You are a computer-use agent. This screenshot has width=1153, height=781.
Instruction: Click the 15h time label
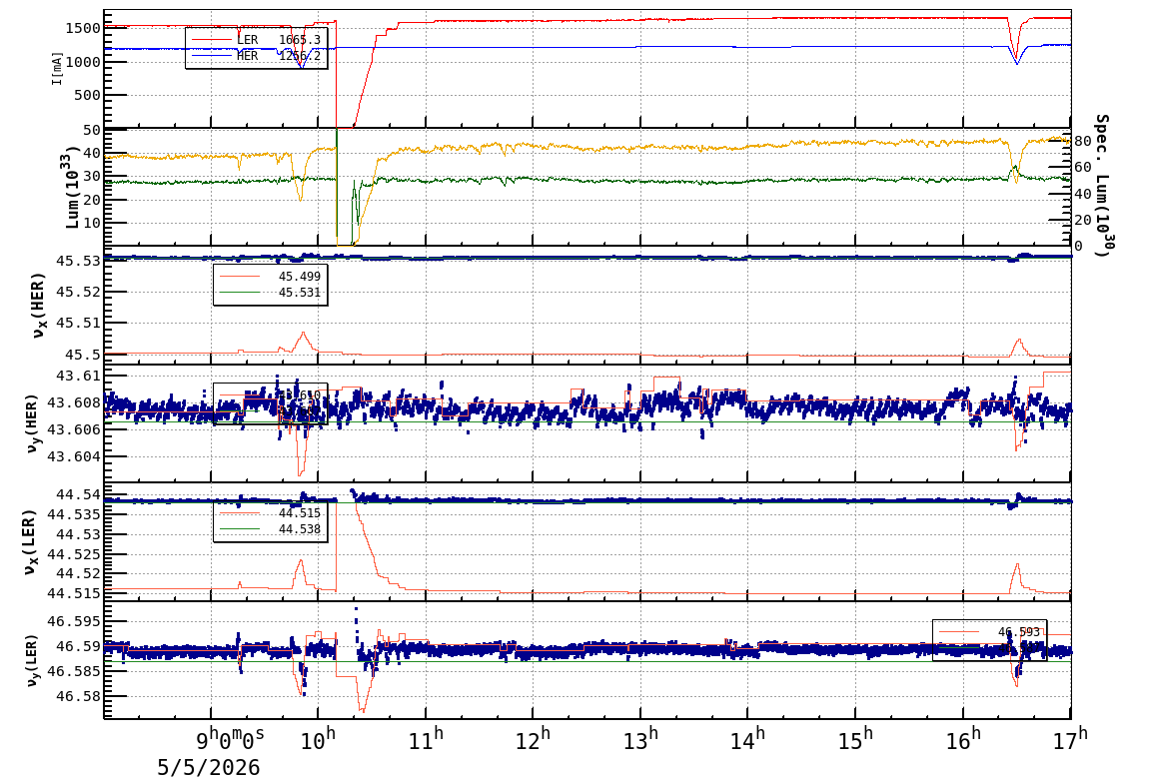pos(856,738)
